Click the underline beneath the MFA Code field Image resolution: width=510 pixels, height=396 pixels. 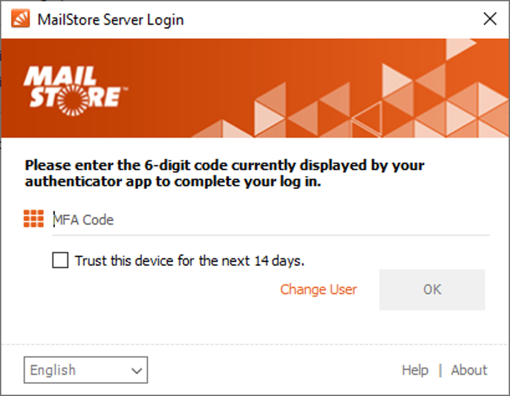click(x=270, y=235)
